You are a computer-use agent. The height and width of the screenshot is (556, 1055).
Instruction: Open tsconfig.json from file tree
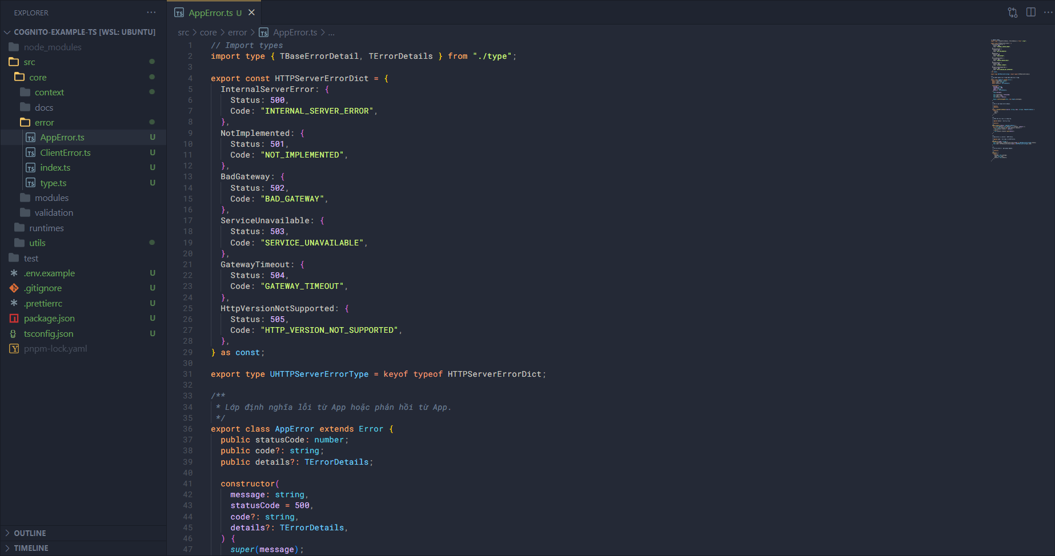[x=49, y=334]
